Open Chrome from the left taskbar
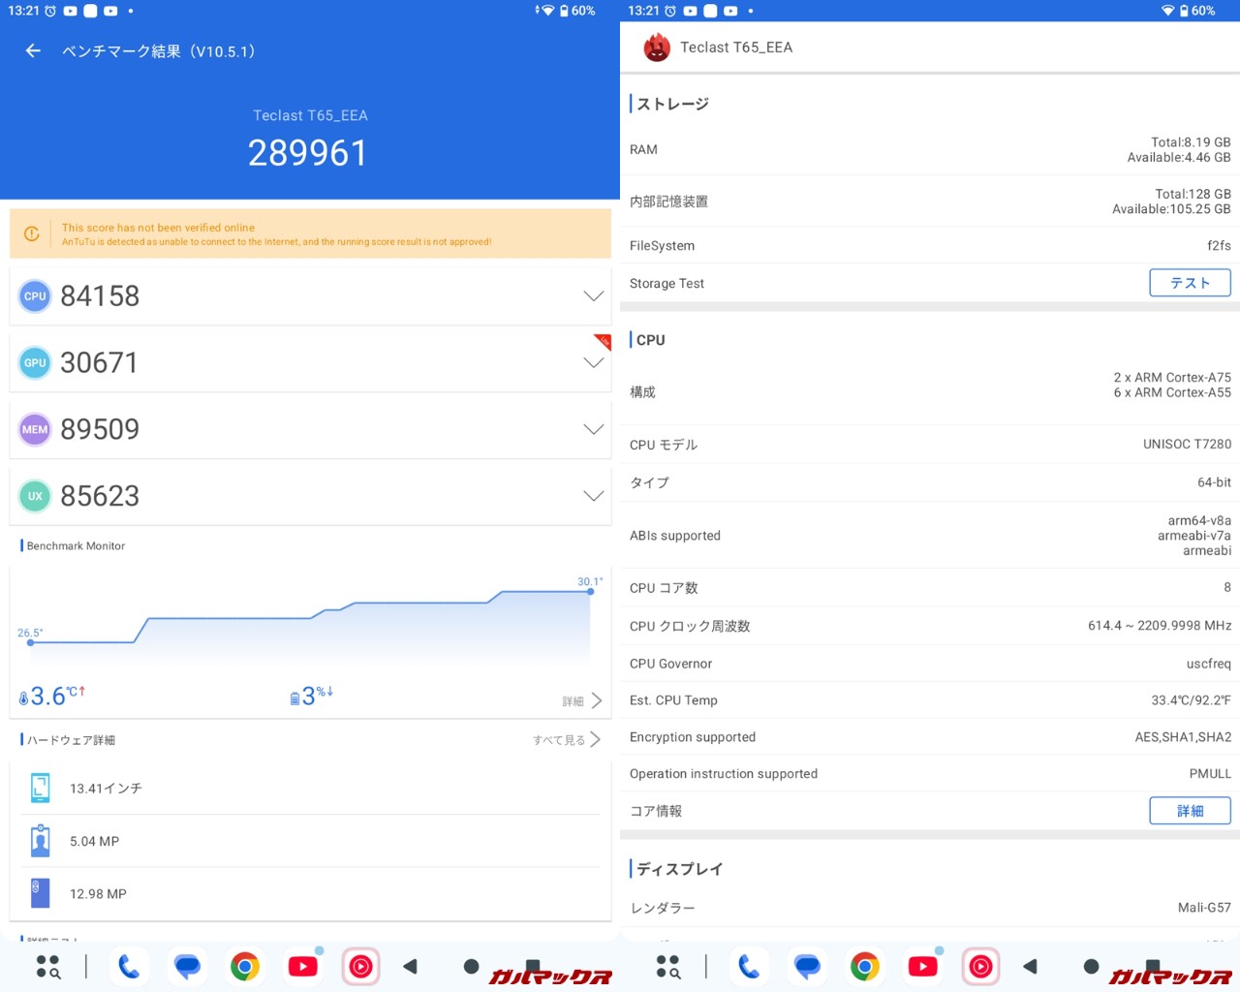 point(245,966)
